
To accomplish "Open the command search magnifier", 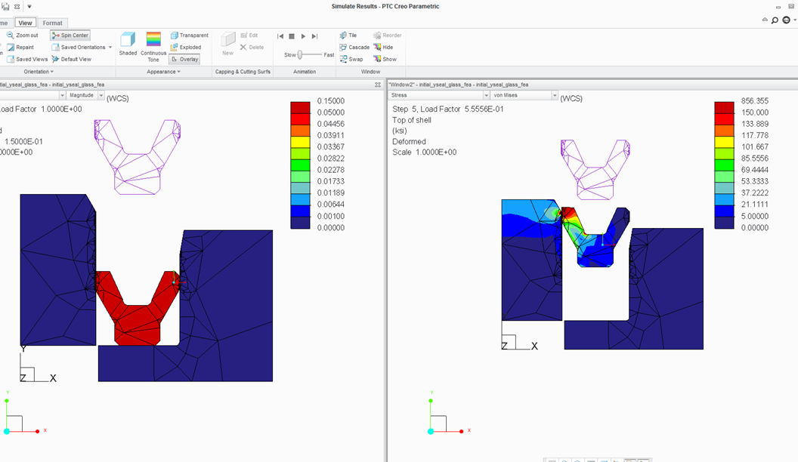I will (x=775, y=20).
